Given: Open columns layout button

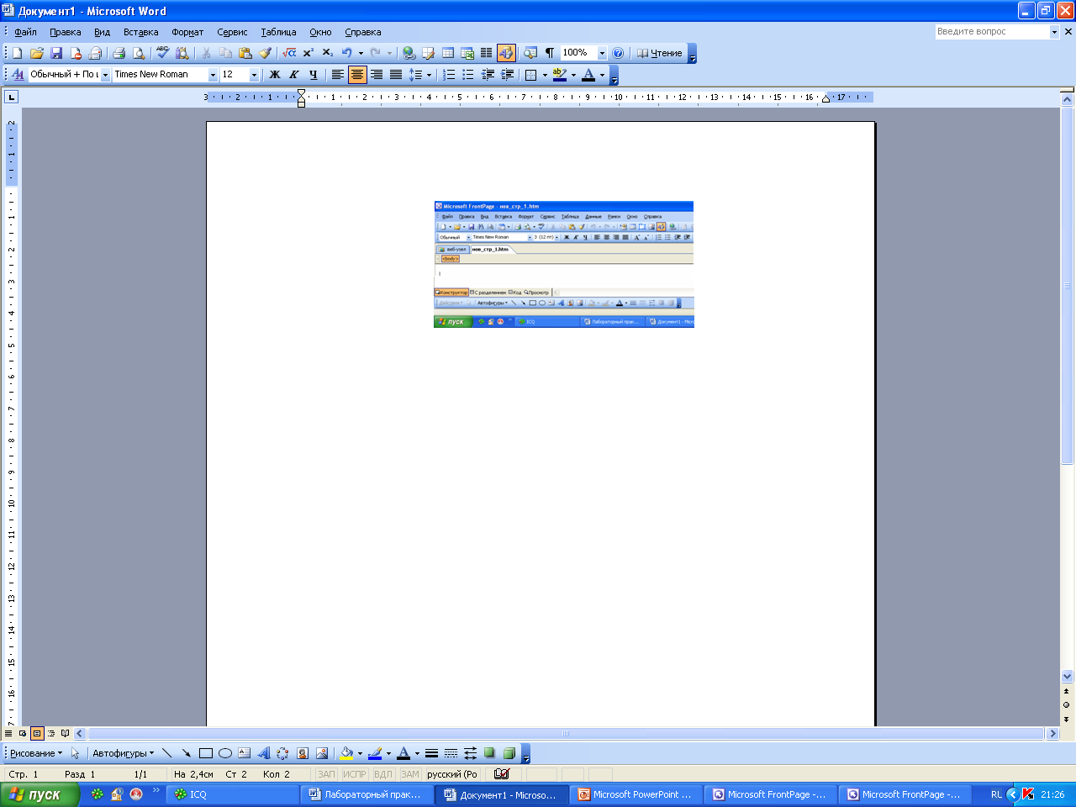Looking at the screenshot, I should pos(486,53).
